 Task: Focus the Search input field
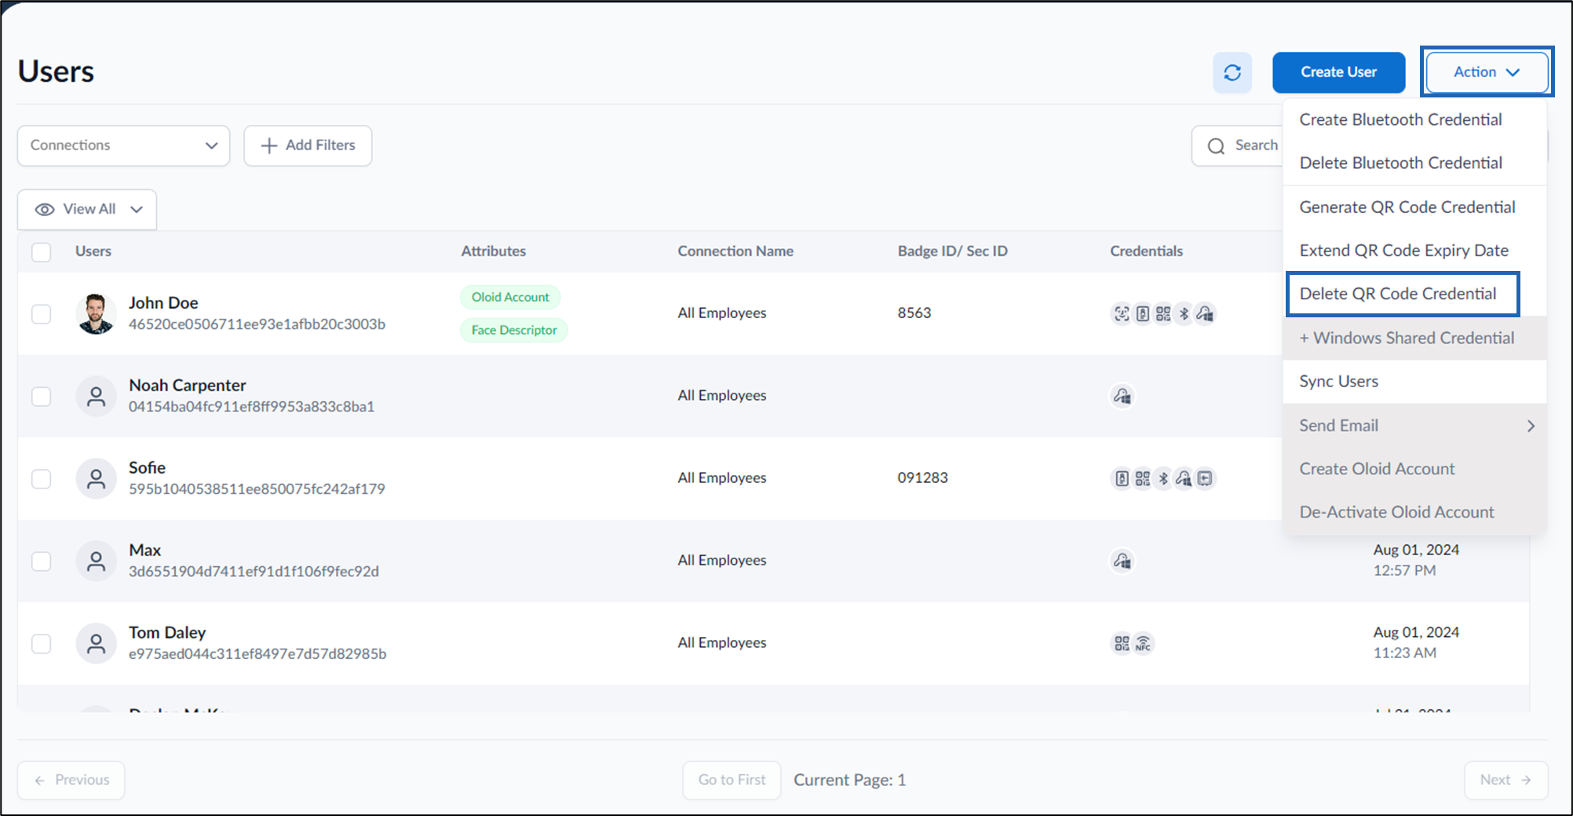(x=1238, y=145)
